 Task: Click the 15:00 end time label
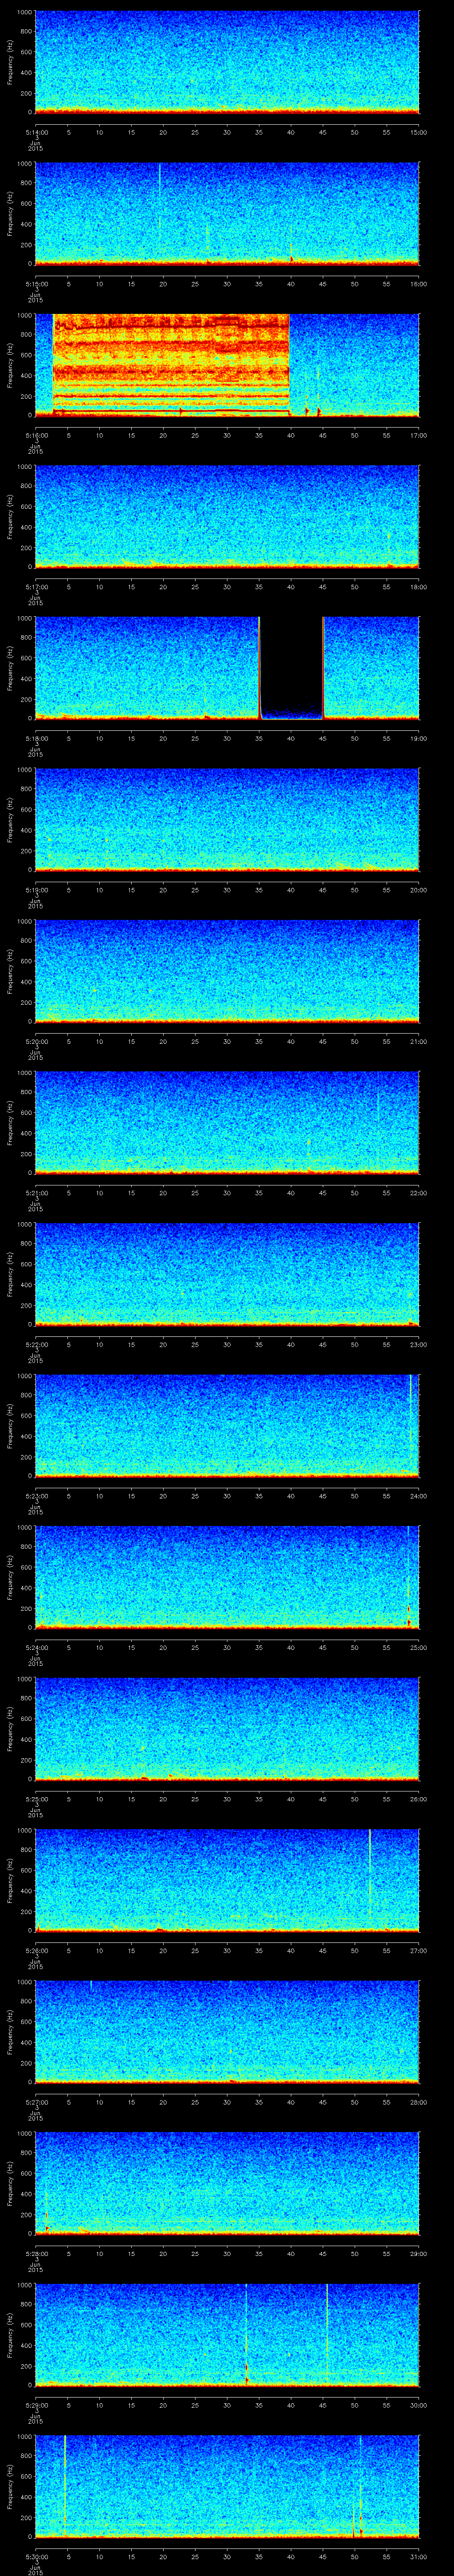coord(419,132)
